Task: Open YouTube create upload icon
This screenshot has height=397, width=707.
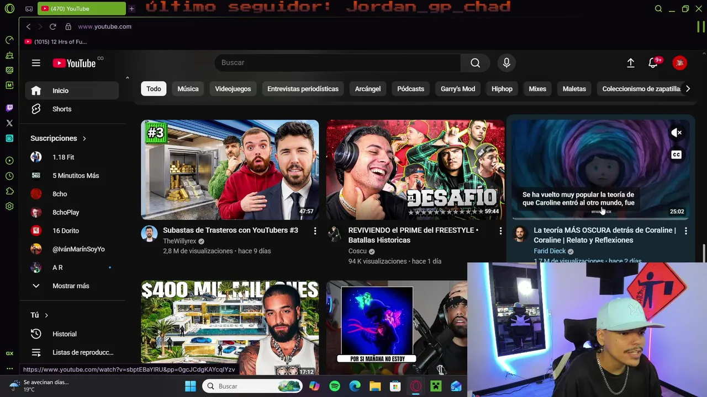Action: coord(631,63)
